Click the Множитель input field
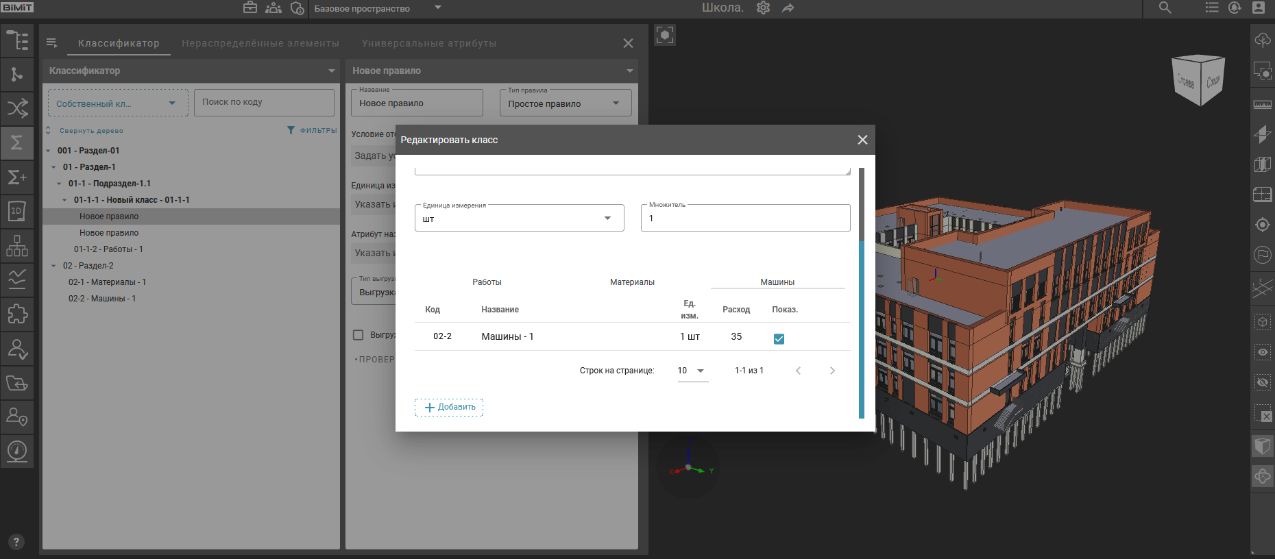 (x=745, y=219)
